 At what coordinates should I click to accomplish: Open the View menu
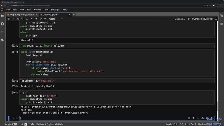(x=22, y=10)
